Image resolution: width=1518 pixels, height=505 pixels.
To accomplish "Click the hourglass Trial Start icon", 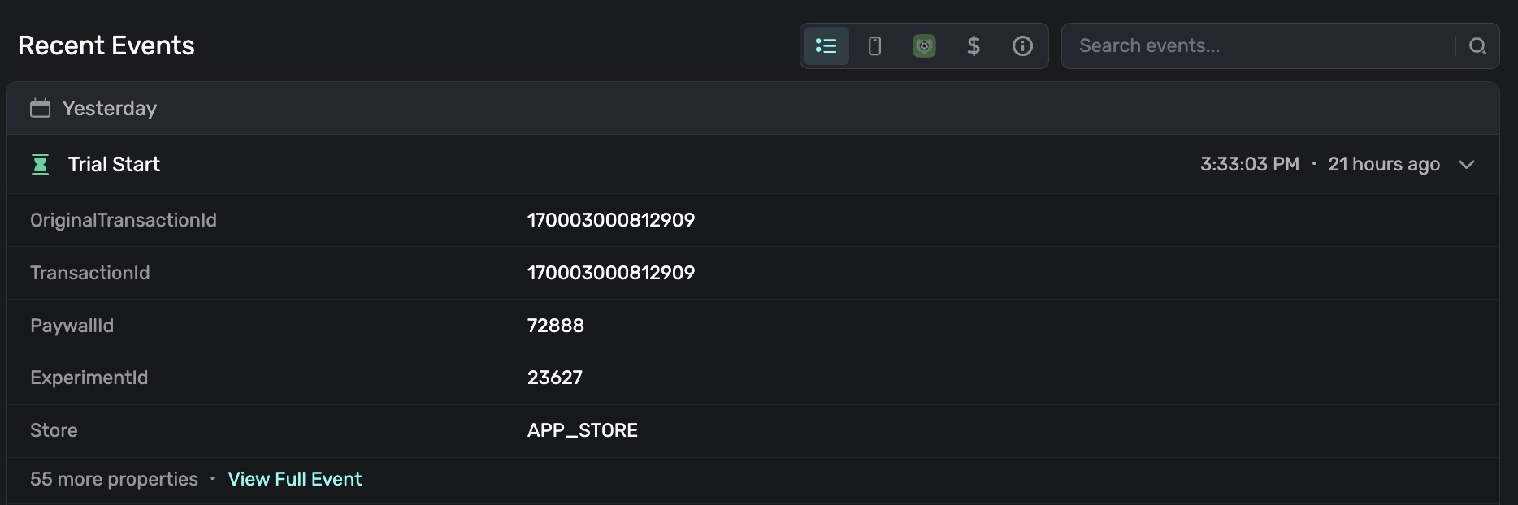I will pyautogui.click(x=40, y=165).
